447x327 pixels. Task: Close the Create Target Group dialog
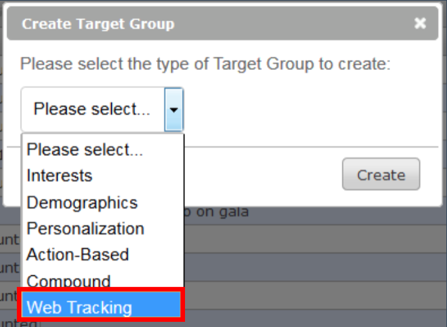pyautogui.click(x=420, y=23)
